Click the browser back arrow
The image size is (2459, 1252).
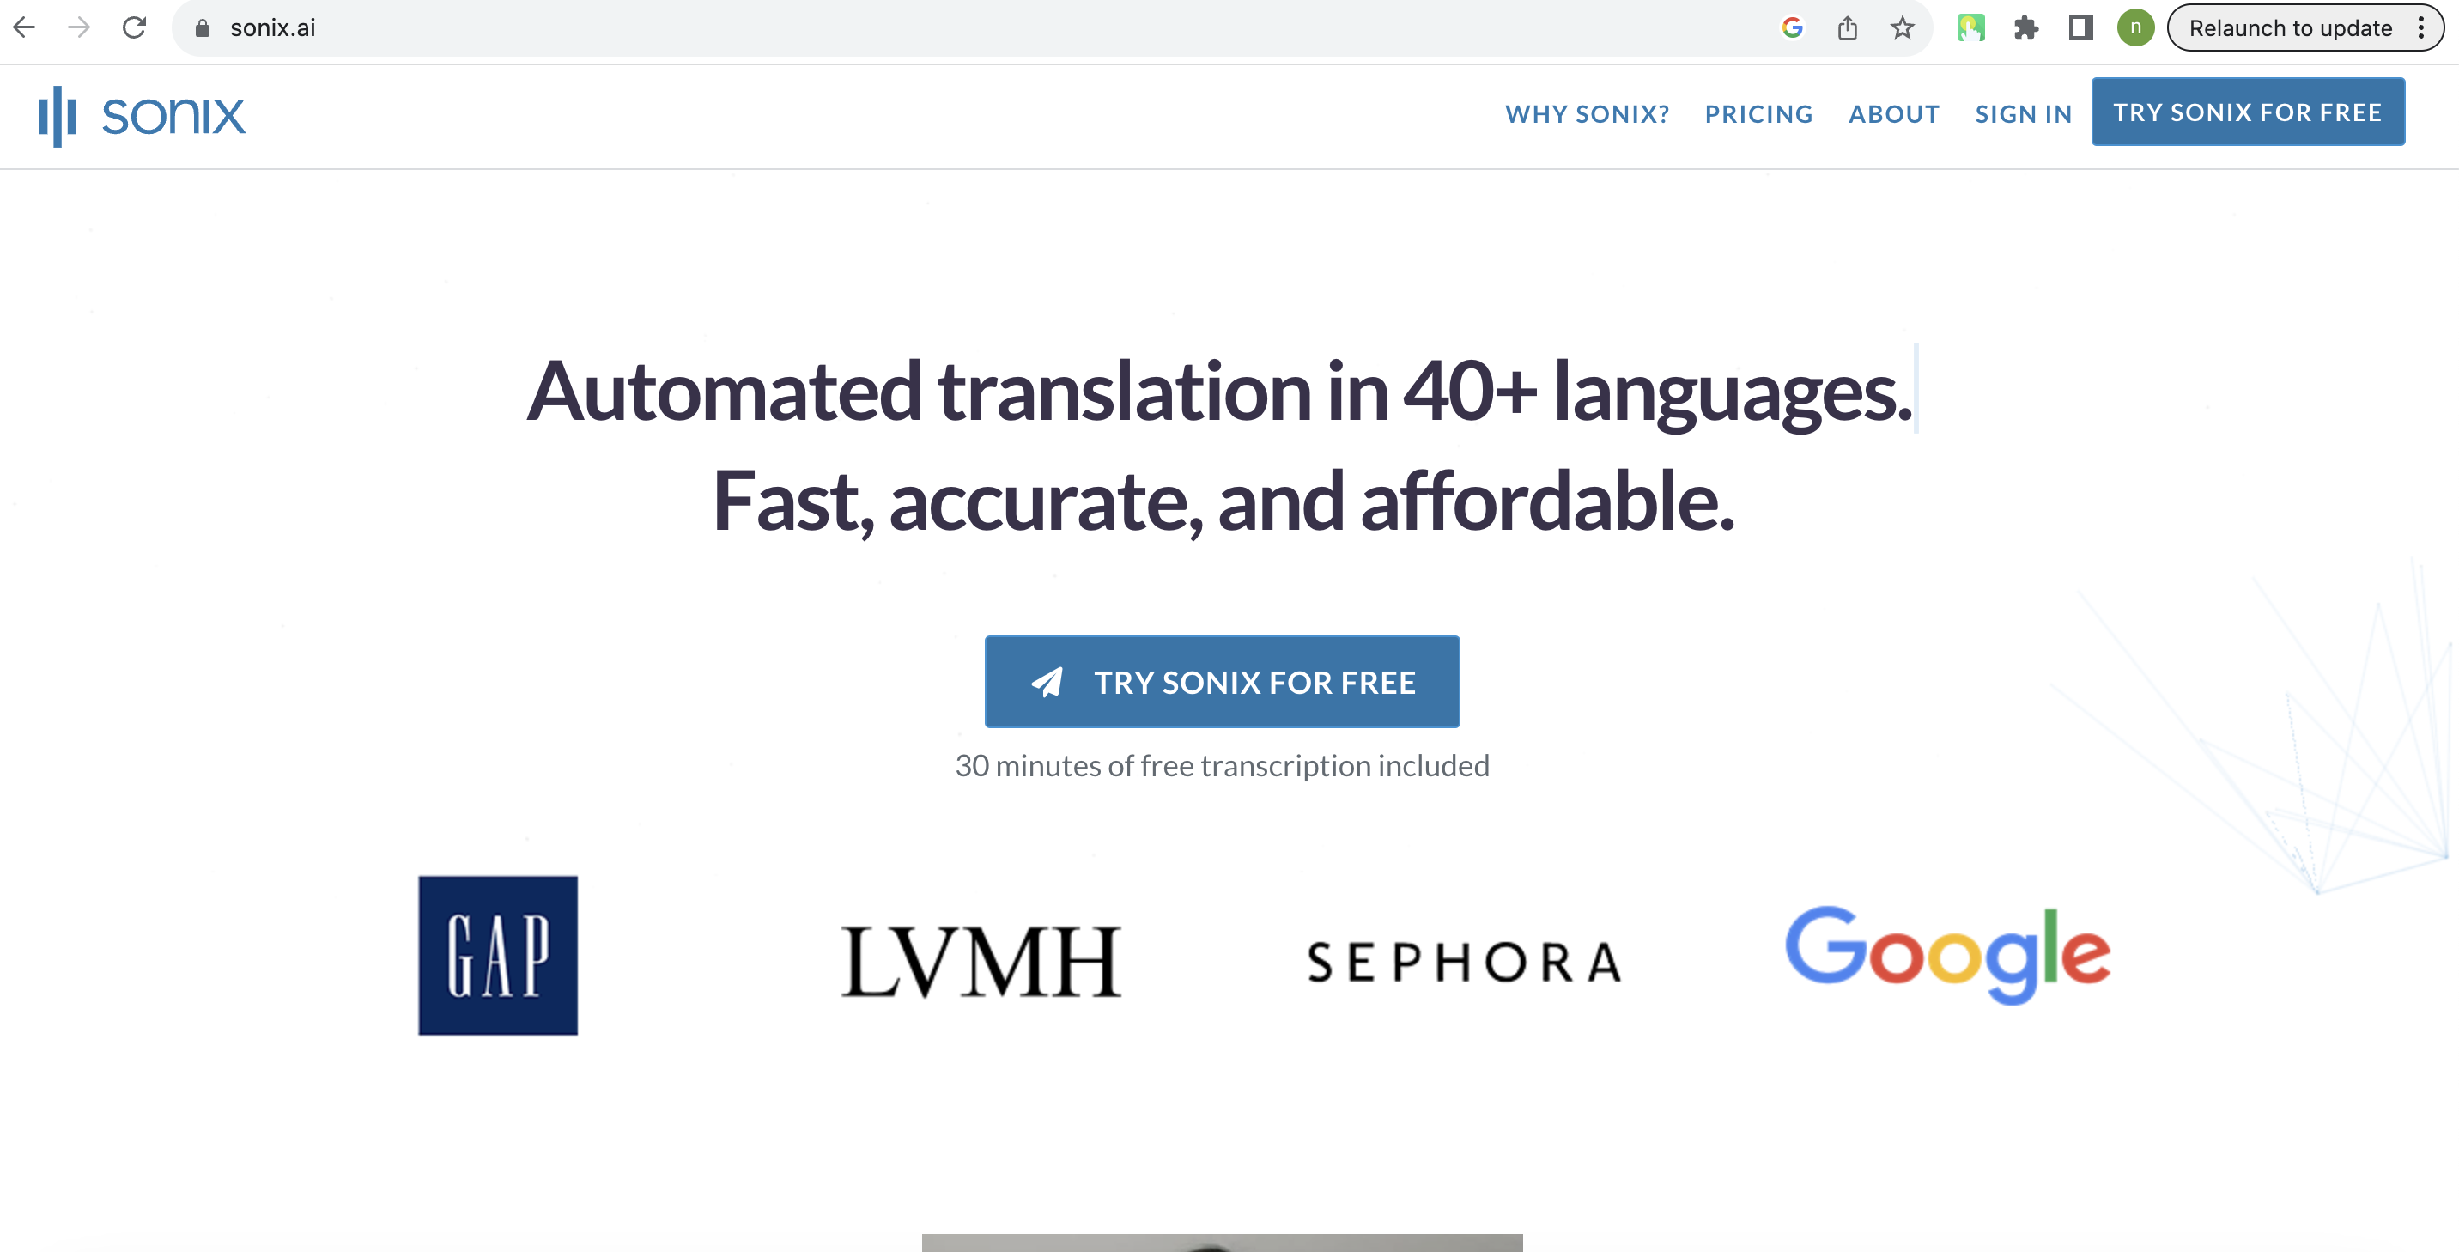[25, 27]
